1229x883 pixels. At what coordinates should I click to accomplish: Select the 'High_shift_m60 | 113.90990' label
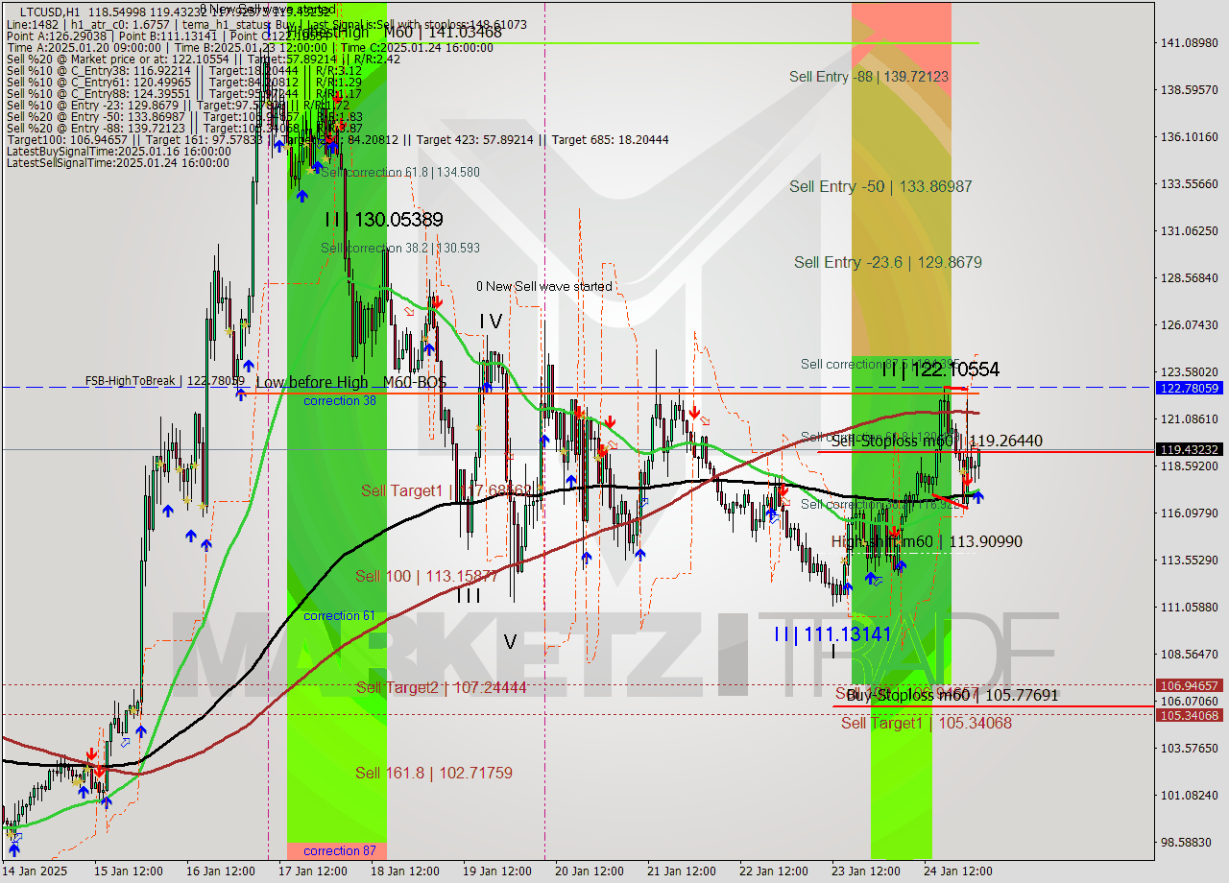pos(927,541)
